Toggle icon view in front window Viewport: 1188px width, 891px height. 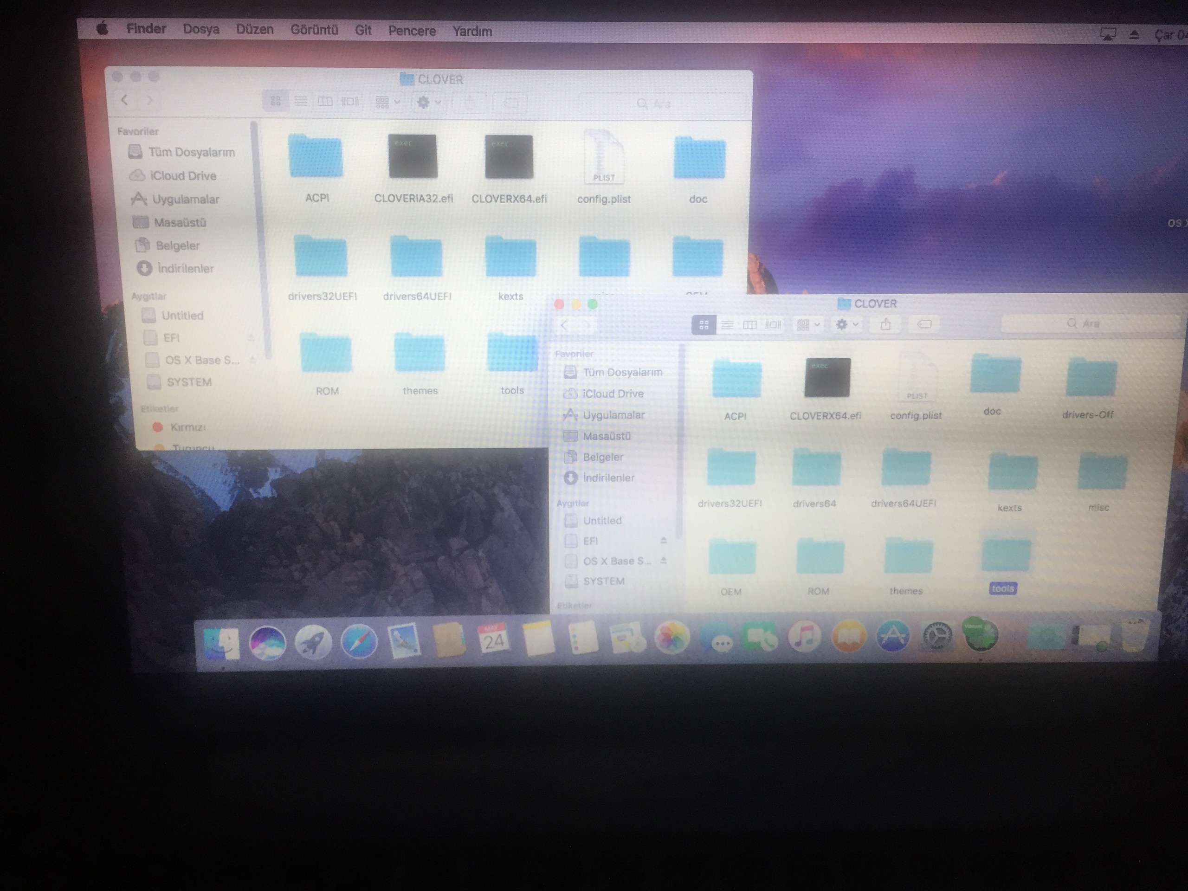pyautogui.click(x=704, y=325)
